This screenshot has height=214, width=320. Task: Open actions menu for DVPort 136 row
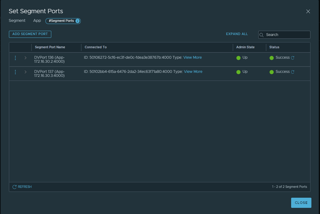pyautogui.click(x=15, y=58)
